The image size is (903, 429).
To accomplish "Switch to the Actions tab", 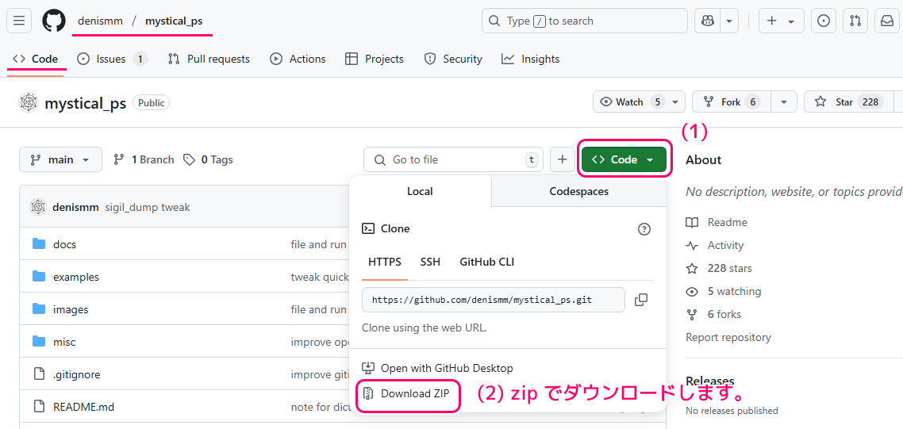I will point(298,59).
